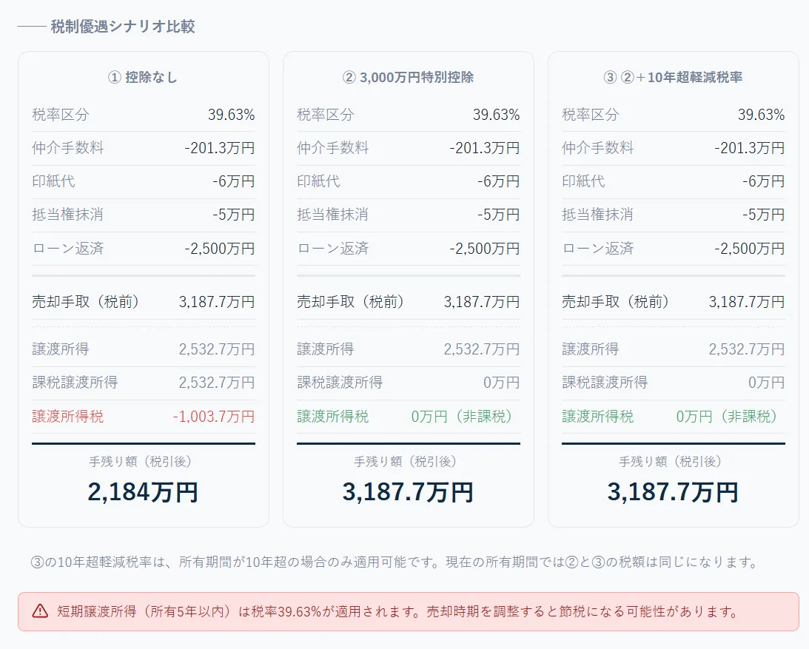The height and width of the screenshot is (649, 809).
Task: Click 39.63% value in 10年超軽減税率 card
Action: pos(761,115)
